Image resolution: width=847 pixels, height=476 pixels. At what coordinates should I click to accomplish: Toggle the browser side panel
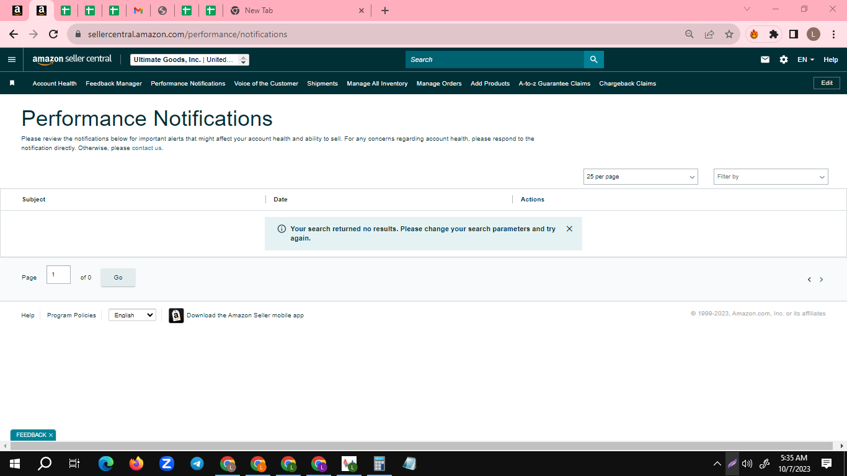793,34
